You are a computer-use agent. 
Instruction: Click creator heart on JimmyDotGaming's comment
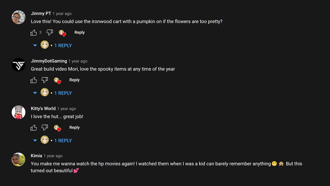point(57,81)
